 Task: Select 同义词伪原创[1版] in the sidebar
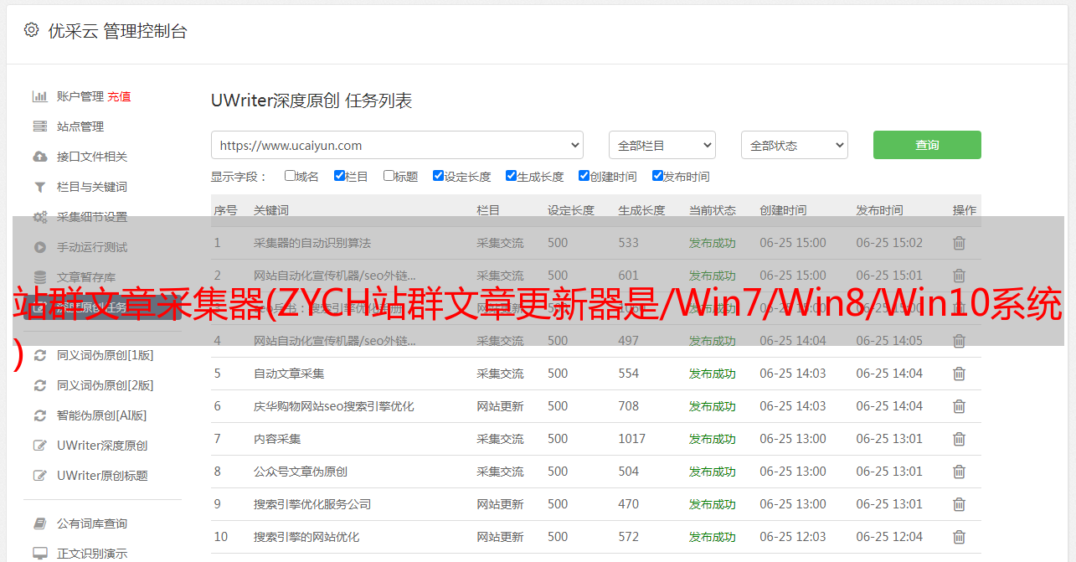click(x=105, y=355)
